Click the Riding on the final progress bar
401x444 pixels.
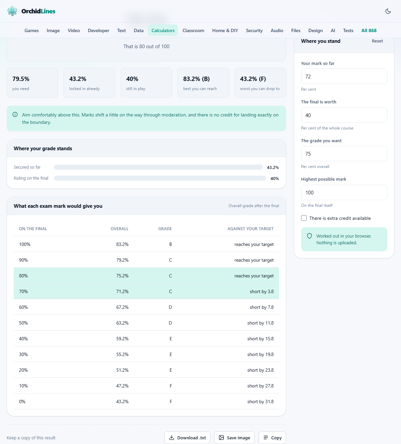pyautogui.click(x=160, y=178)
